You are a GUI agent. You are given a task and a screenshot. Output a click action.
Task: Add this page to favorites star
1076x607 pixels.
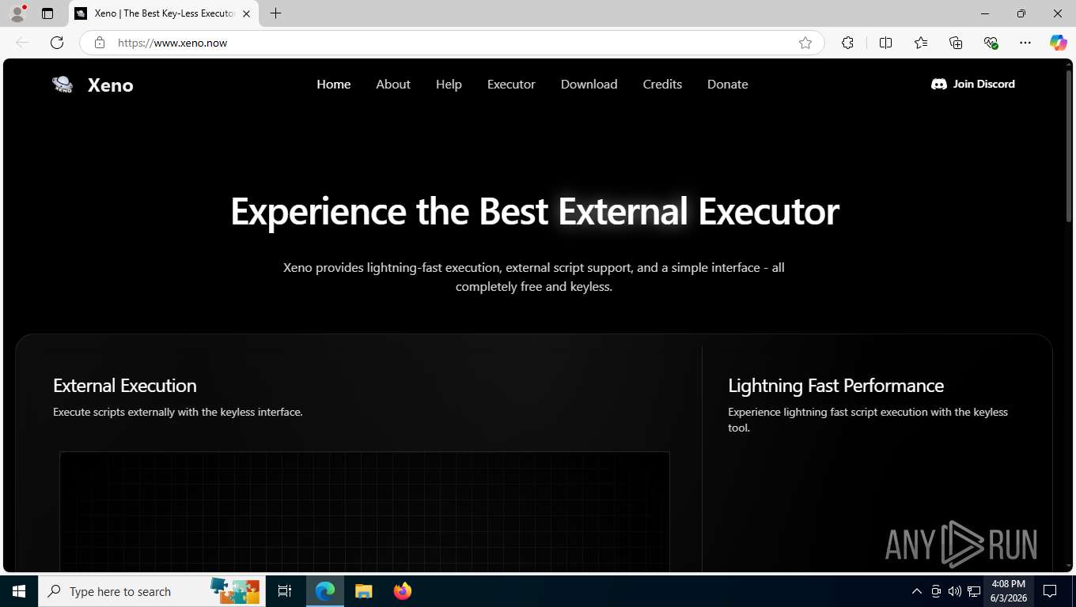pyautogui.click(x=805, y=43)
